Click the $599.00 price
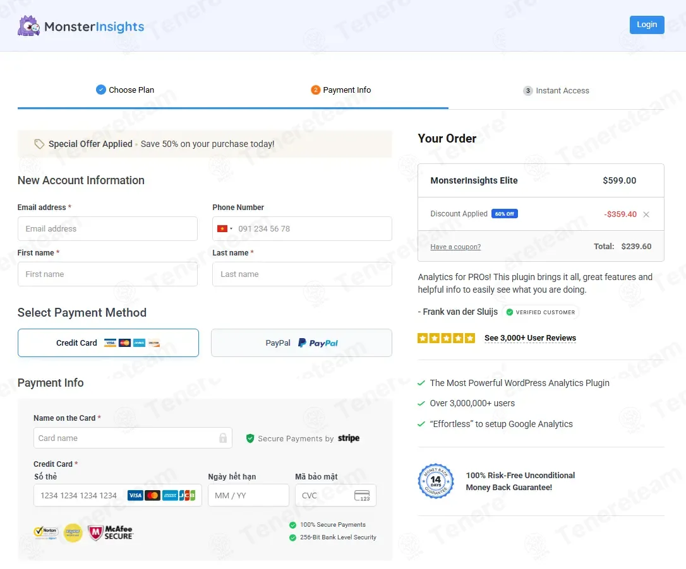Image resolution: width=686 pixels, height=569 pixels. pyautogui.click(x=620, y=180)
